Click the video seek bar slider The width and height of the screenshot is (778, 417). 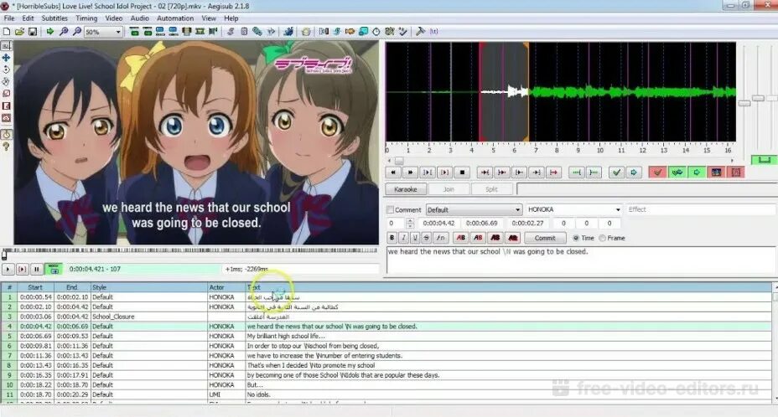[4, 255]
